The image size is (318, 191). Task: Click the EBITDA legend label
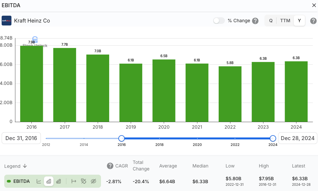pos(22,181)
